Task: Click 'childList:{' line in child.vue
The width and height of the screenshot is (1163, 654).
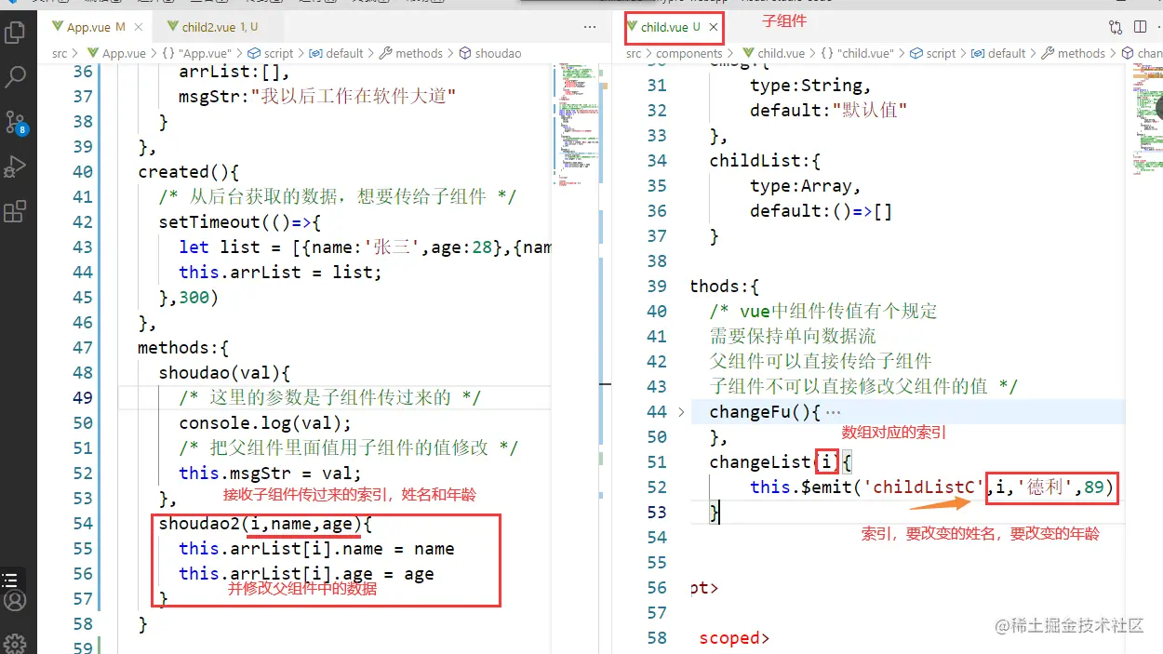Action: tap(765, 160)
